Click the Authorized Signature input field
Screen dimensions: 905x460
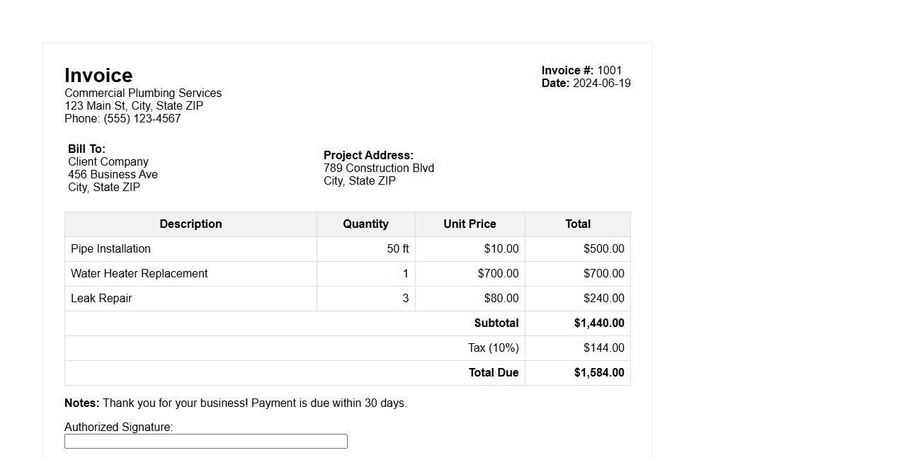pos(205,441)
